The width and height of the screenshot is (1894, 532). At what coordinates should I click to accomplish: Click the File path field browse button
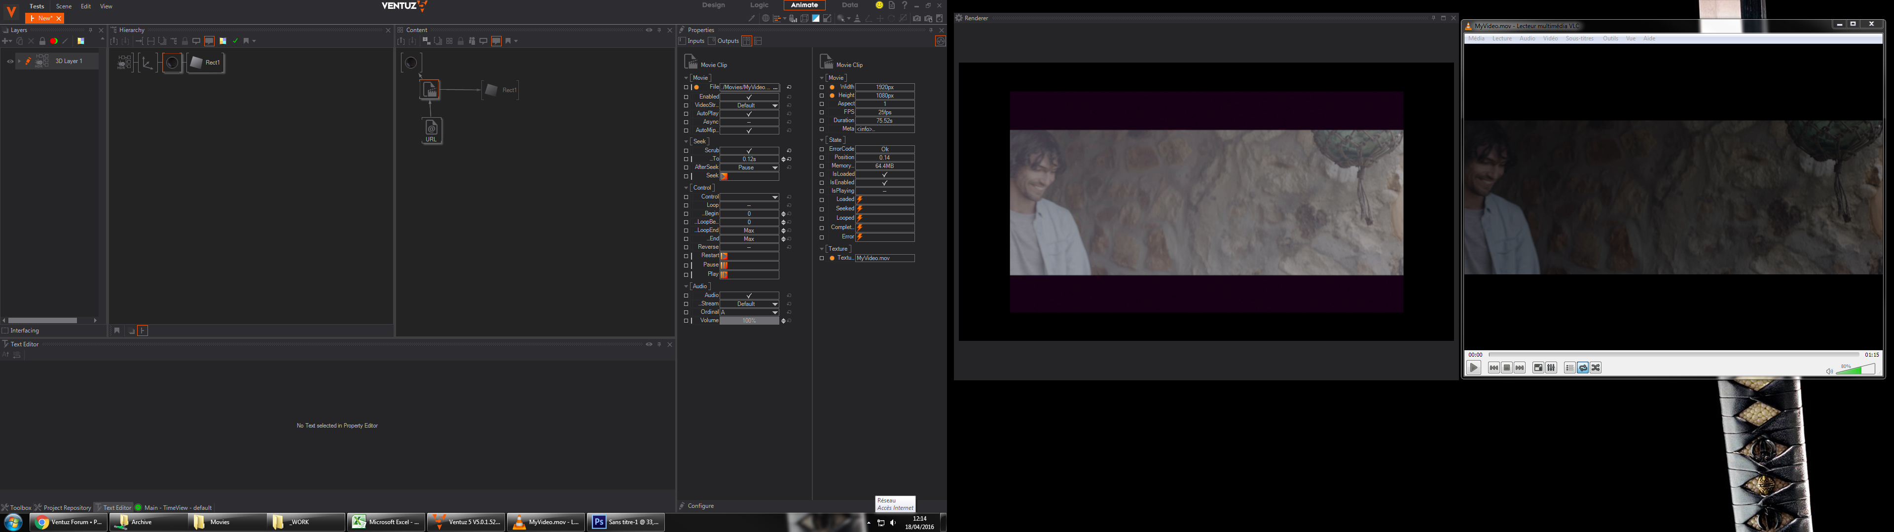[775, 88]
